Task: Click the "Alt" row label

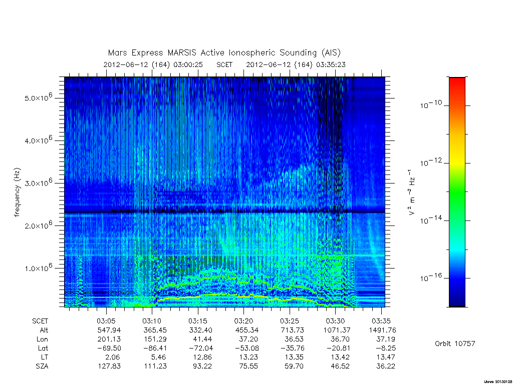Action: pyautogui.click(x=44, y=330)
